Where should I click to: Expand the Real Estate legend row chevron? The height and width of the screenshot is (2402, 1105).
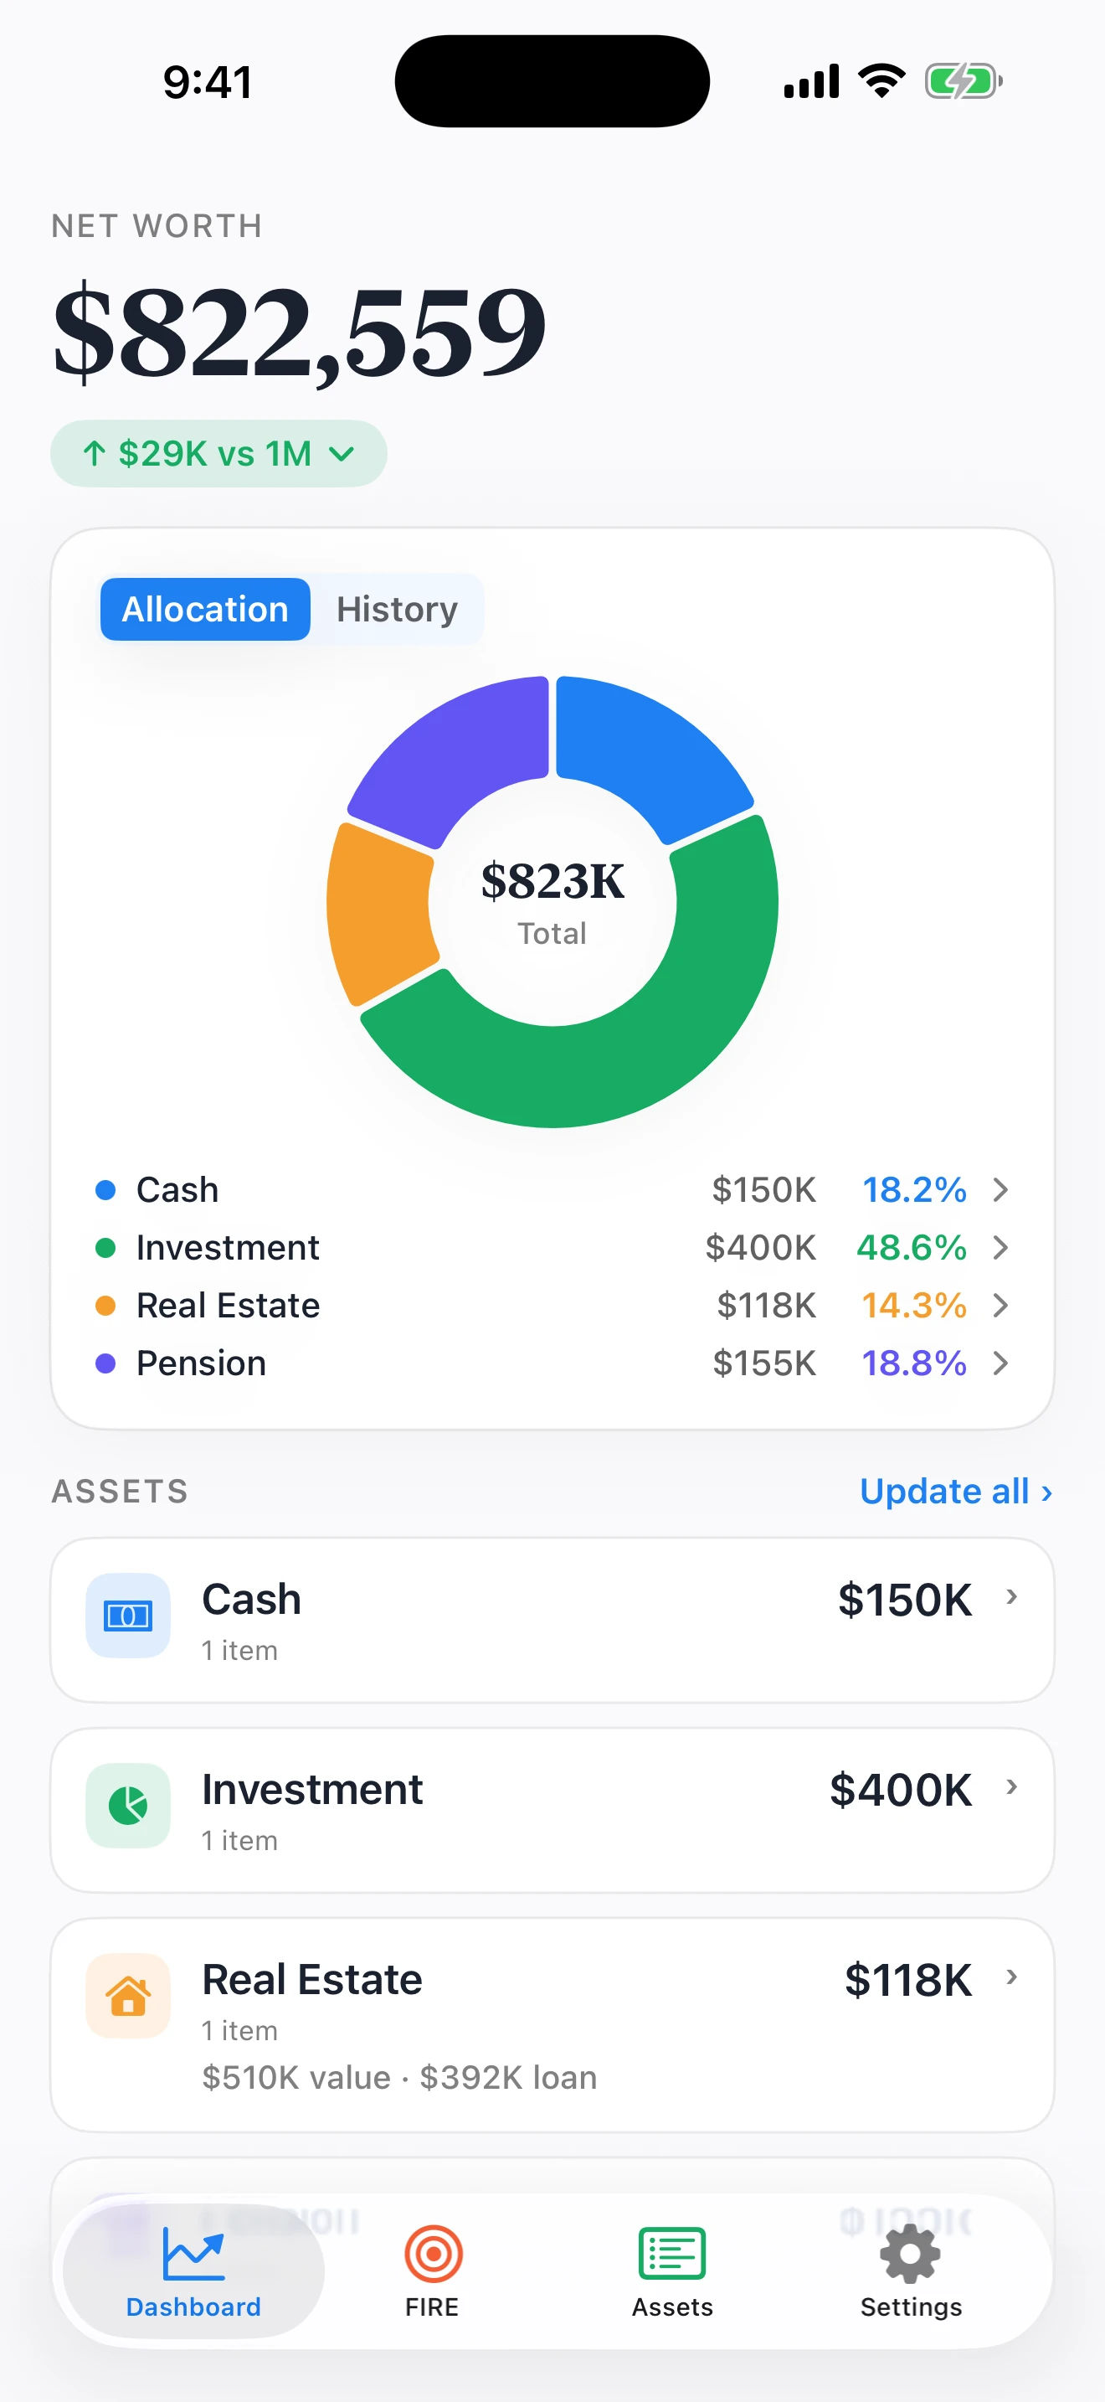tap(1000, 1306)
